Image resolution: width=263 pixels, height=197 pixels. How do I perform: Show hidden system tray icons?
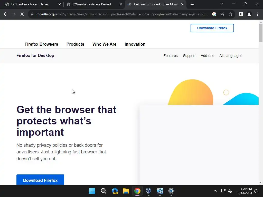click(x=215, y=191)
